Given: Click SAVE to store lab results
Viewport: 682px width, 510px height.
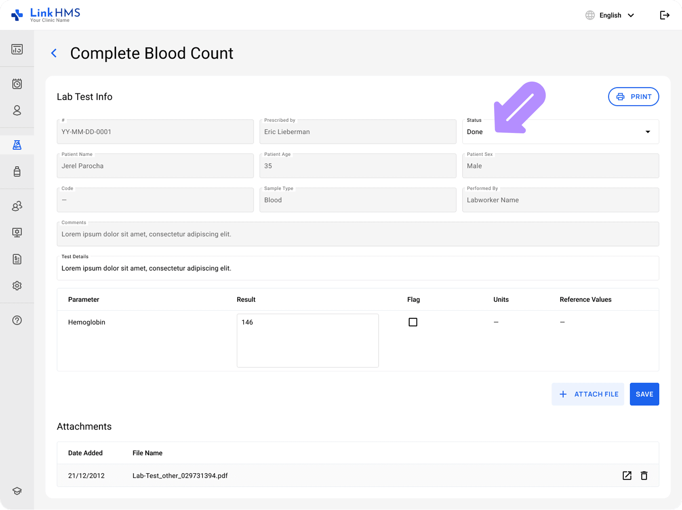Looking at the screenshot, I should pyautogui.click(x=644, y=394).
